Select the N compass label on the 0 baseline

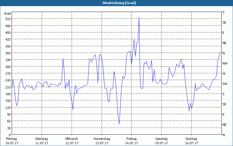pyautogui.click(x=224, y=135)
